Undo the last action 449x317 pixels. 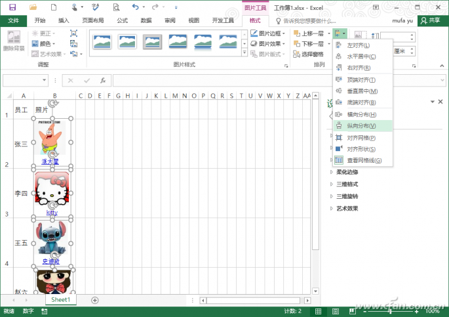click(x=136, y=7)
